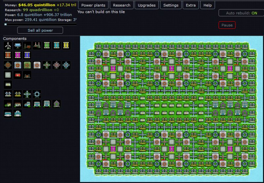Choose the white-framed generator component
264x183 pixels.
click(37, 65)
